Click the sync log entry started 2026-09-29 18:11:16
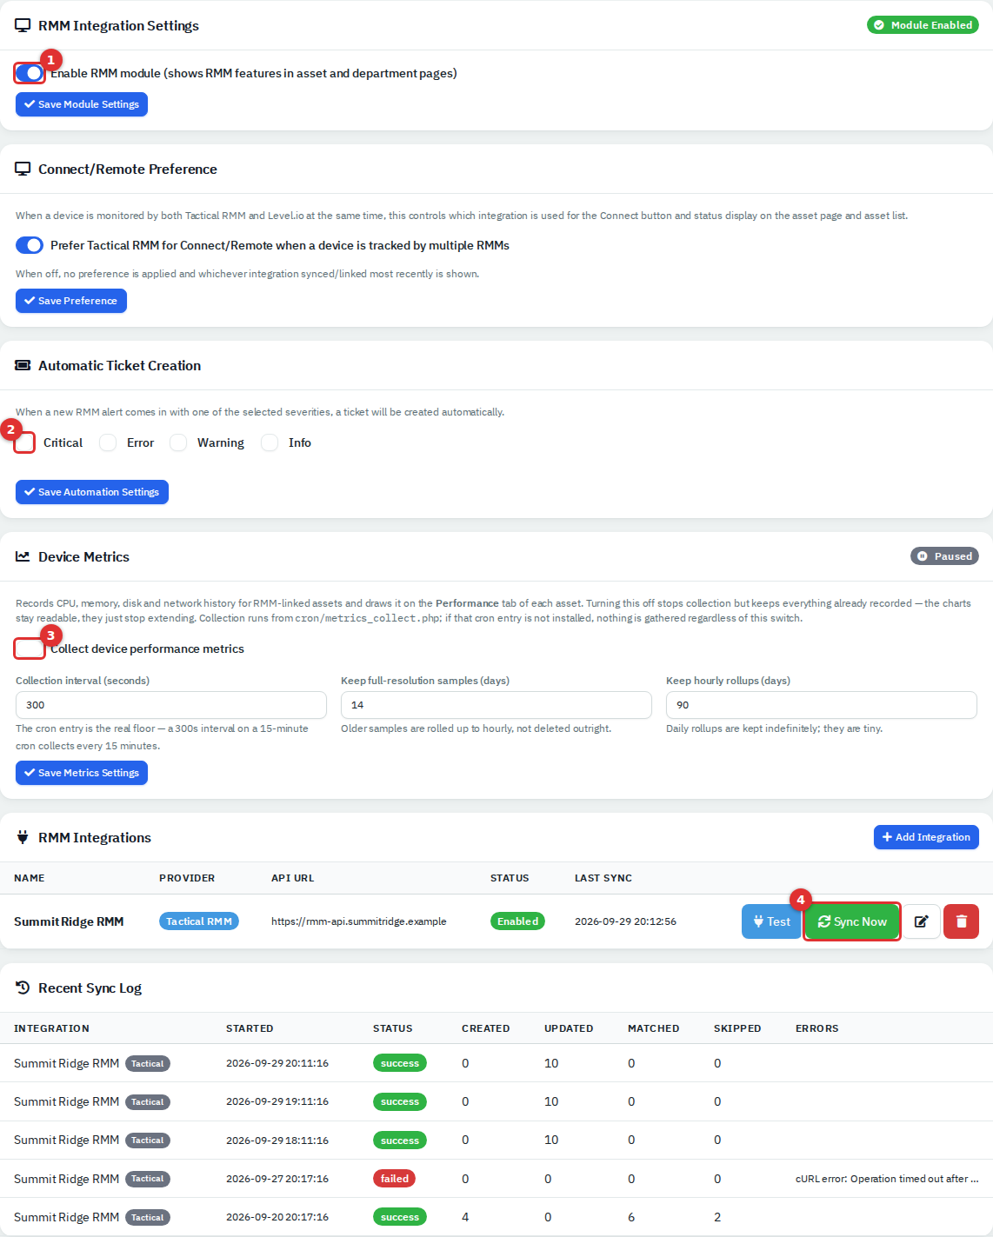This screenshot has width=993, height=1237. pos(497,1141)
